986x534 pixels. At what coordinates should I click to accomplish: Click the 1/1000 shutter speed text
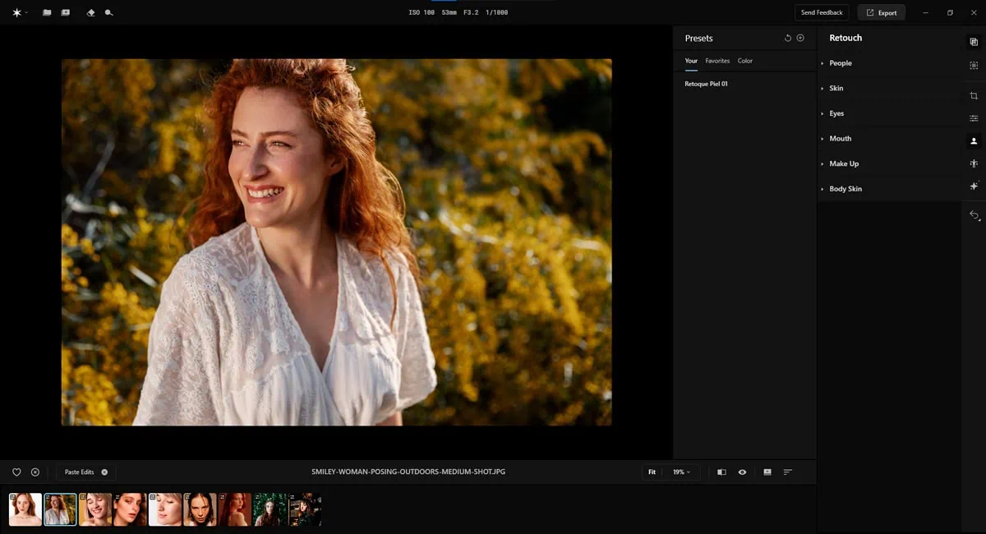point(496,13)
